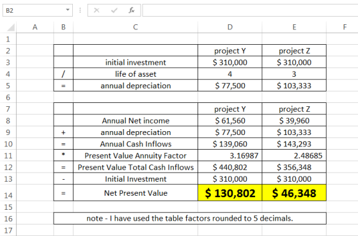Click 'Annual Net income' cell
Screen dimensions: 358x236
click(x=136, y=121)
